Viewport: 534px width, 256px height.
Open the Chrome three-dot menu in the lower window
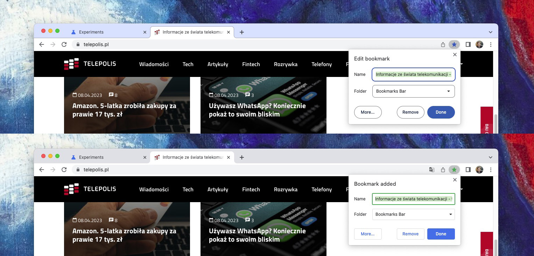tap(491, 170)
